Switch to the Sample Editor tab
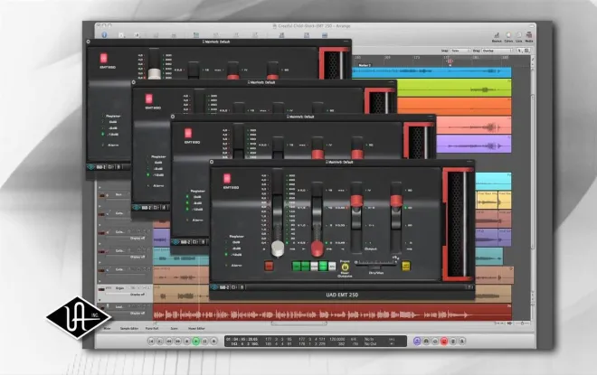Screen dimensions: 597x375 (x=129, y=328)
